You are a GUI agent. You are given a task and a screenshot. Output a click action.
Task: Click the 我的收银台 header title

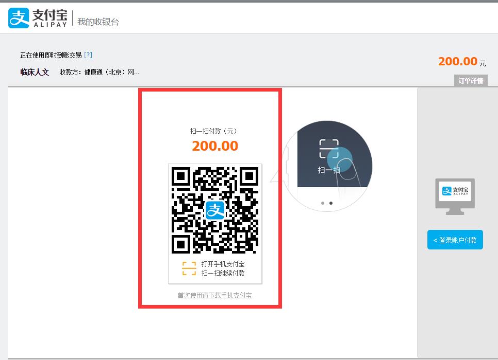98,22
